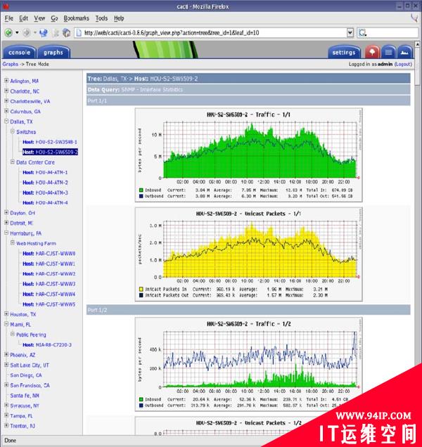Click the Firefox window icon in title bar
Image resolution: width=422 pixels, height=447 pixels.
[6, 6]
